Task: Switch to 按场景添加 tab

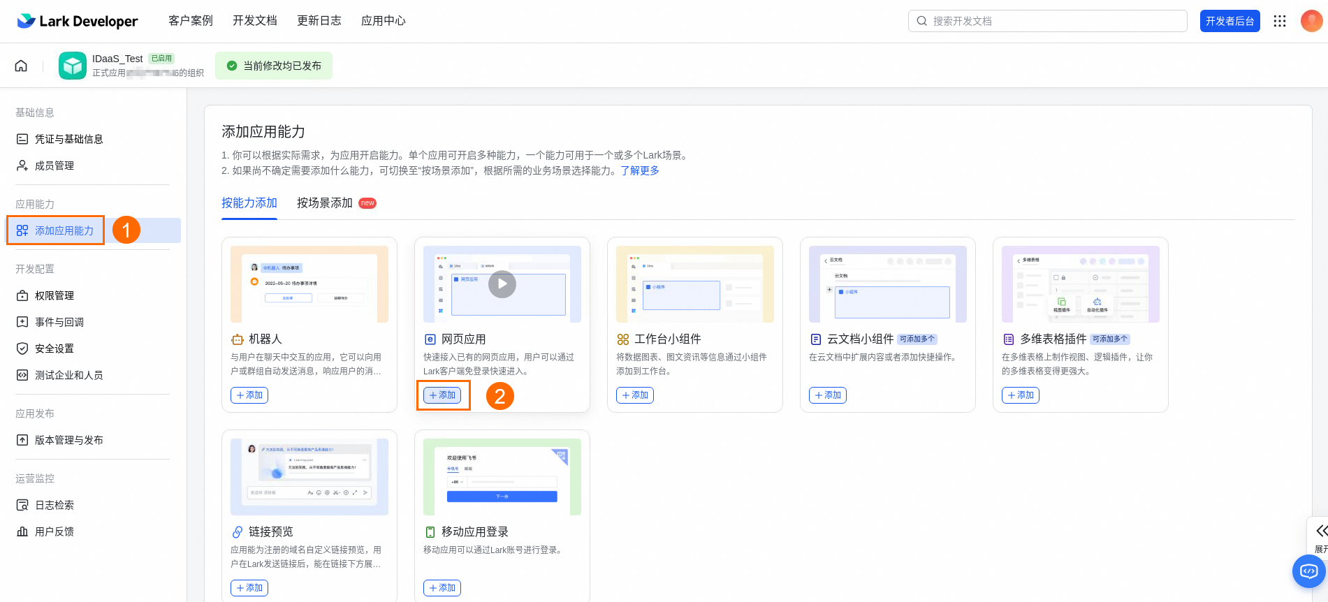Action: (x=325, y=203)
